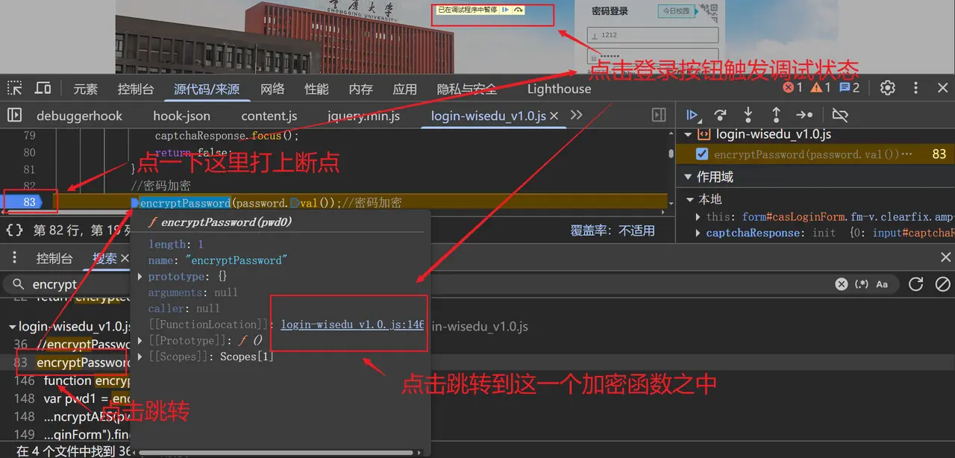The image size is (955, 458).
Task: Uncheck the encryptPassword breakpoint checkbox
Action: (701, 154)
